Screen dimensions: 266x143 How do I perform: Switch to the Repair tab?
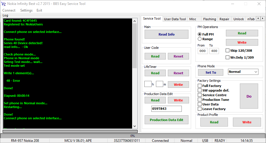224,19
